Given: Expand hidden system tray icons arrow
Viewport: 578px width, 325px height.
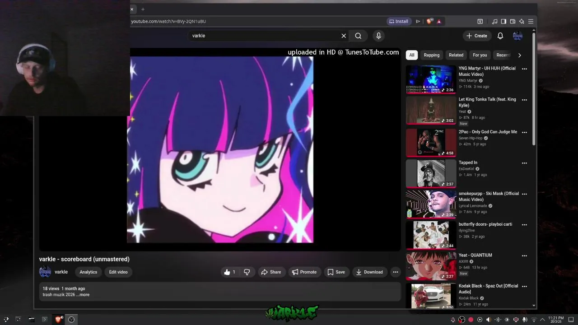Looking at the screenshot, I should pyautogui.click(x=542, y=320).
